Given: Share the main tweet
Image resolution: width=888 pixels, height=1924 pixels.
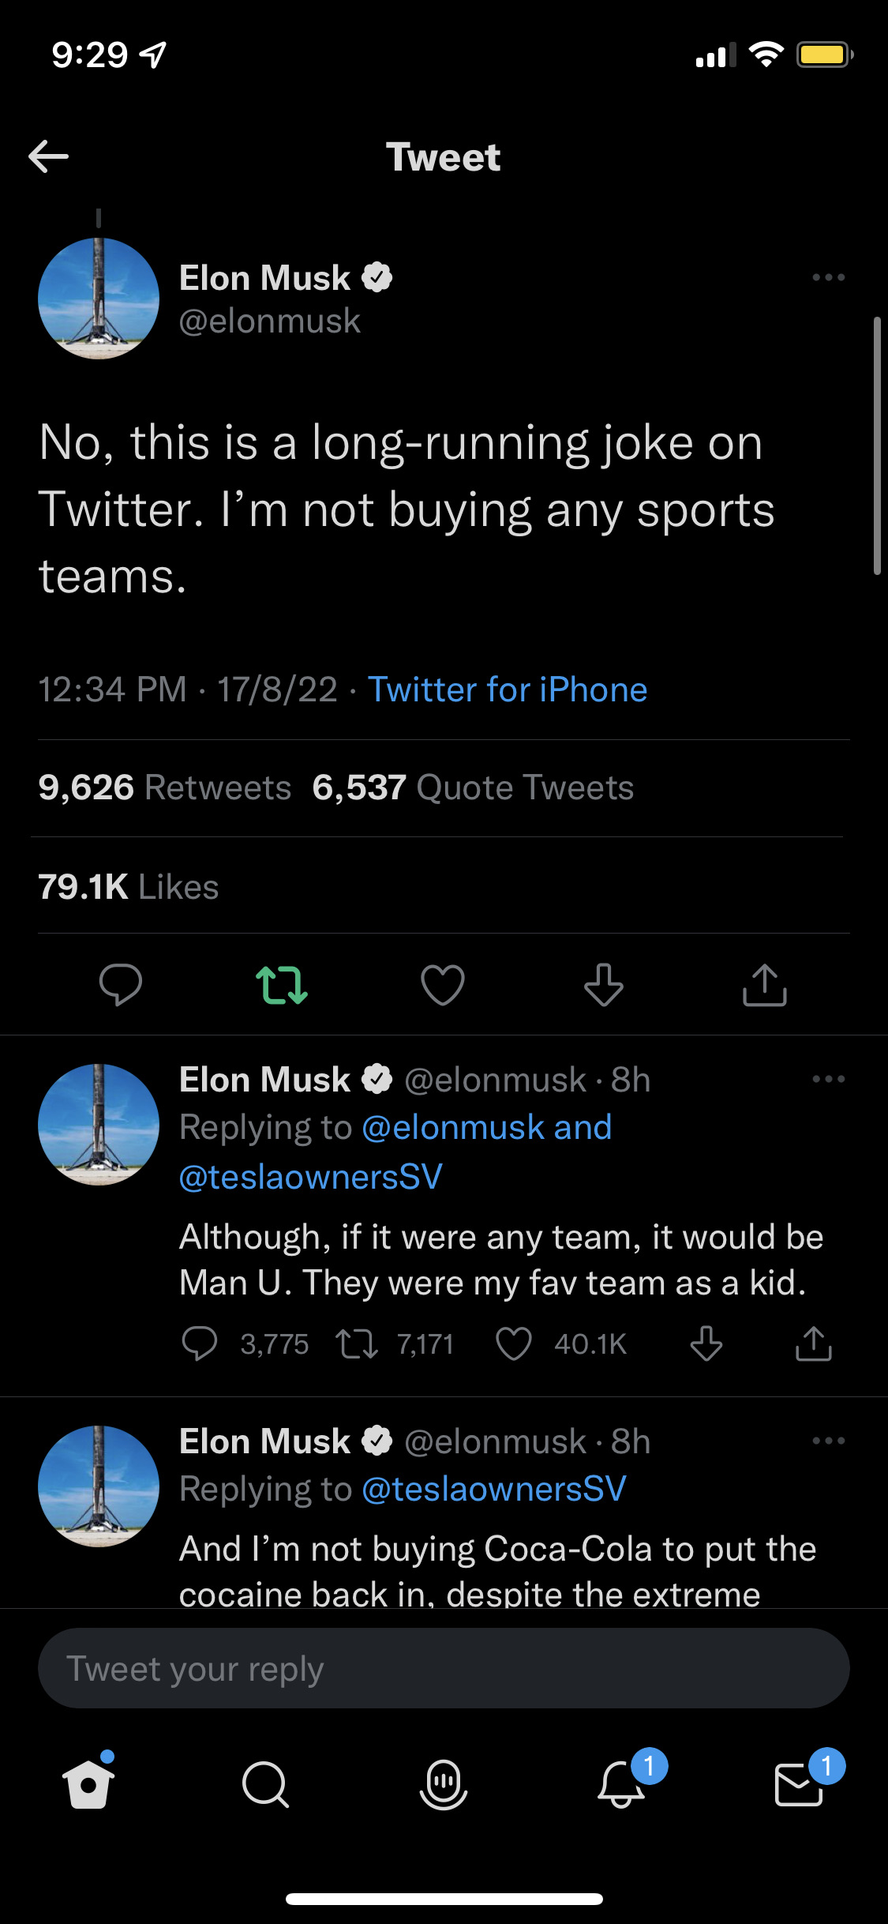Looking at the screenshot, I should tap(764, 985).
